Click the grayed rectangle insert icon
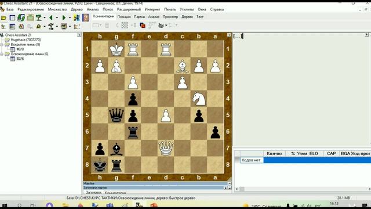Image resolution: width=371 pixels, height=209 pixels. click(x=96, y=25)
